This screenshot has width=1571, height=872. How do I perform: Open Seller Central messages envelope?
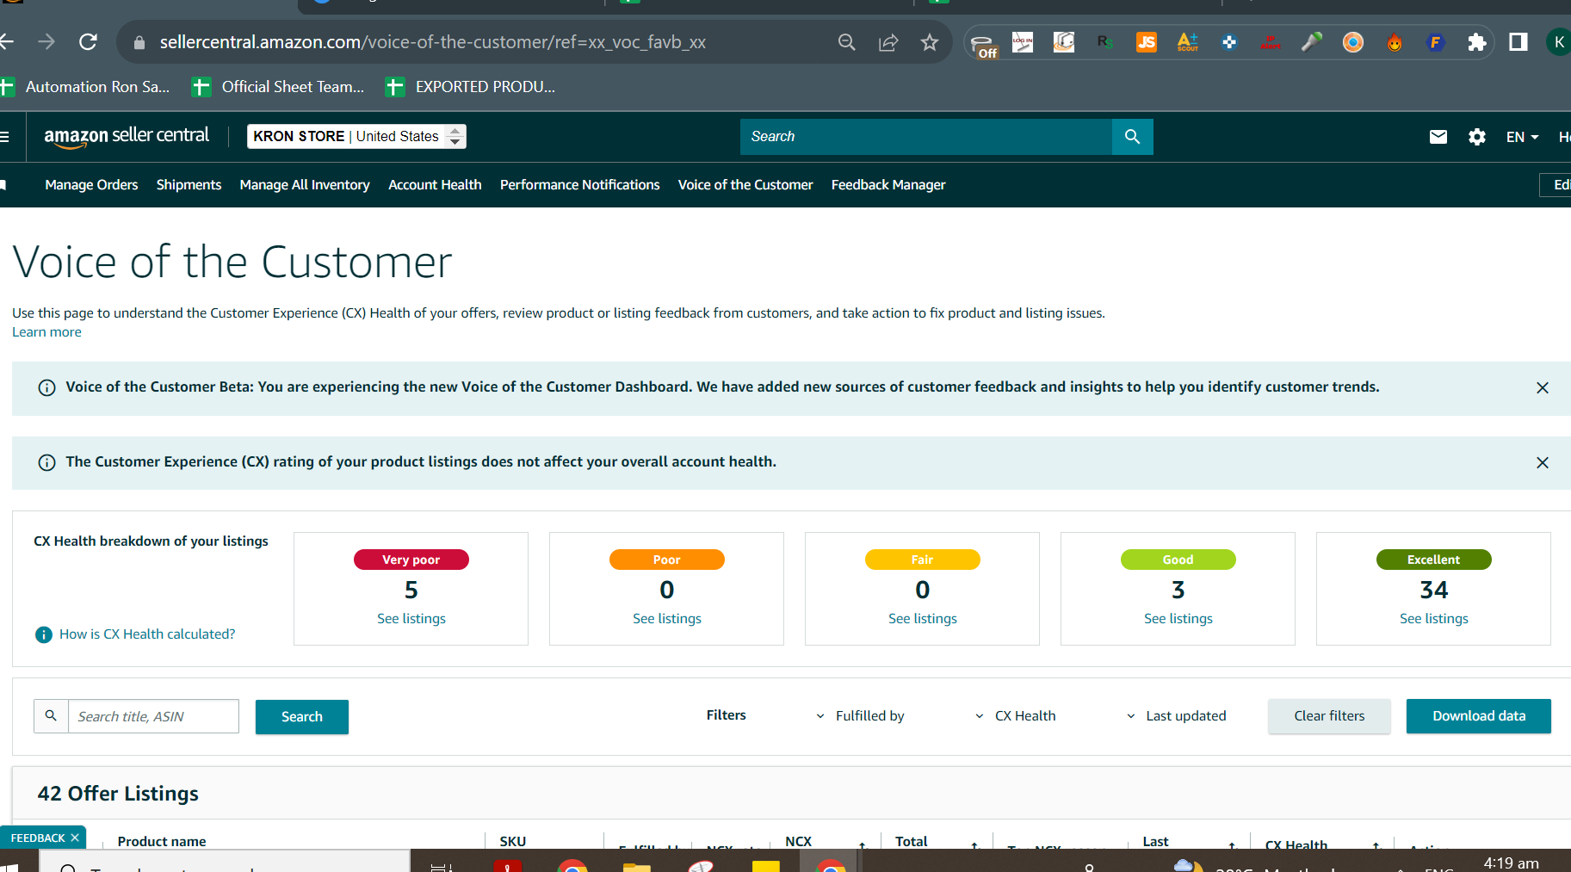coord(1438,137)
